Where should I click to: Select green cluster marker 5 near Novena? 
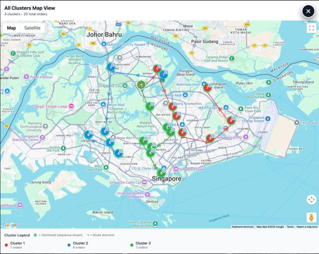coord(150,153)
